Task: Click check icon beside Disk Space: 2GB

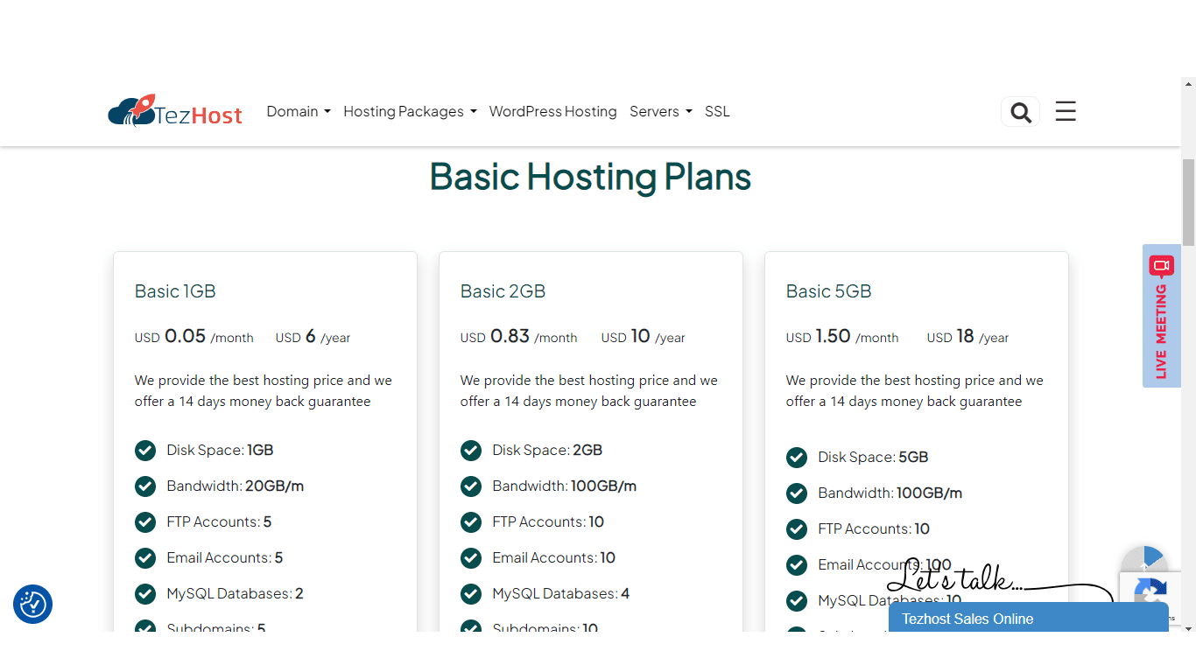Action: [x=471, y=450]
